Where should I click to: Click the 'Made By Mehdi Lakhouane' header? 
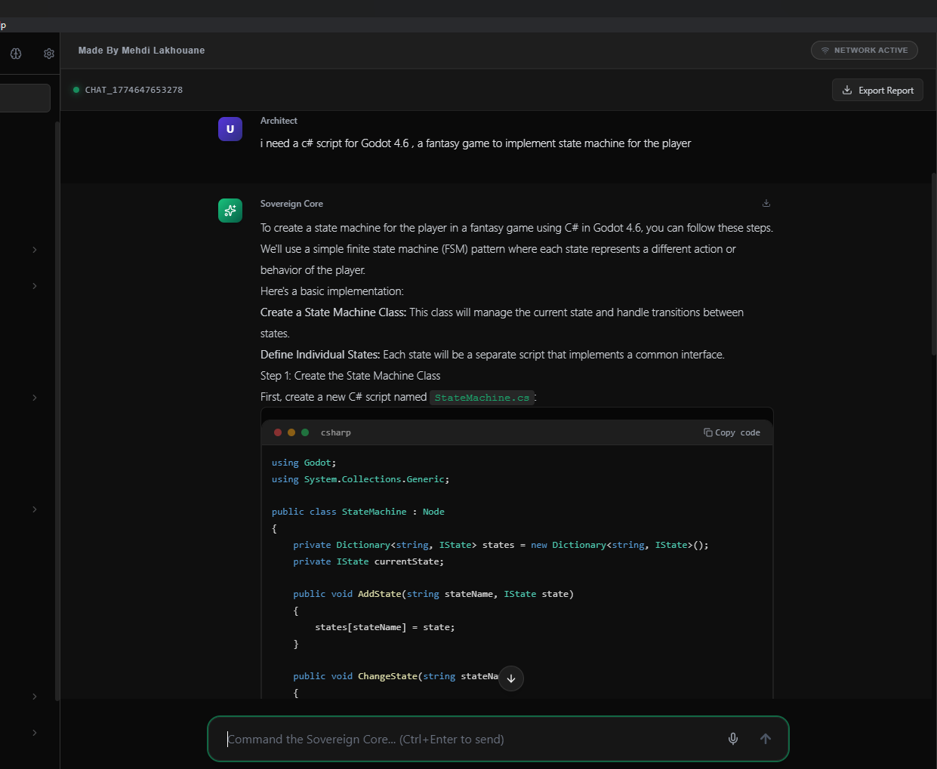click(x=141, y=50)
